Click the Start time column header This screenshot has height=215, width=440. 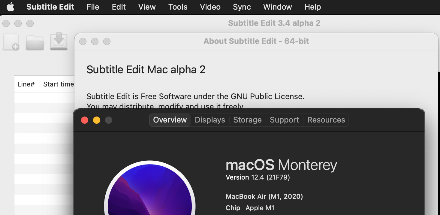pyautogui.click(x=58, y=84)
